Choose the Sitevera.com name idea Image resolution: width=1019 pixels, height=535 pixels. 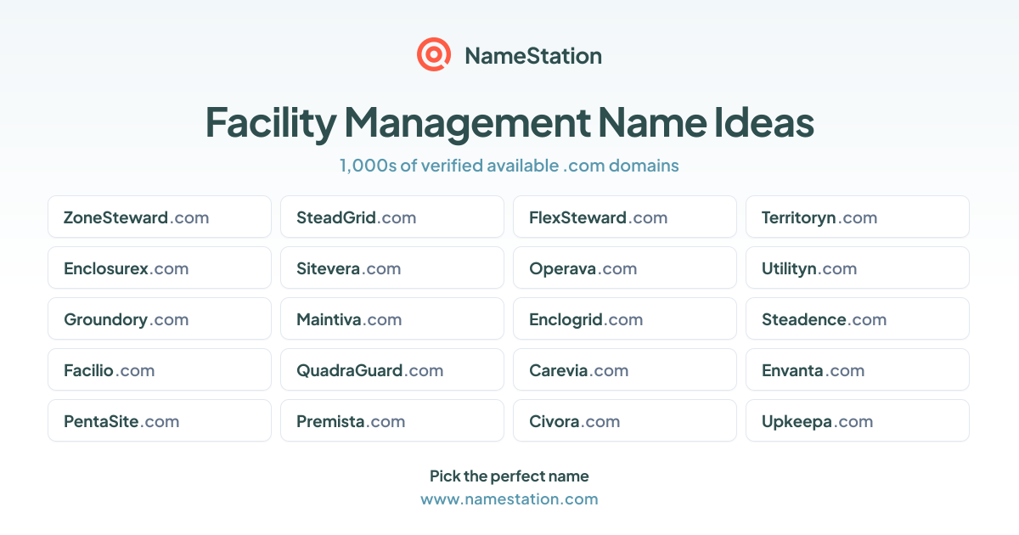(392, 268)
